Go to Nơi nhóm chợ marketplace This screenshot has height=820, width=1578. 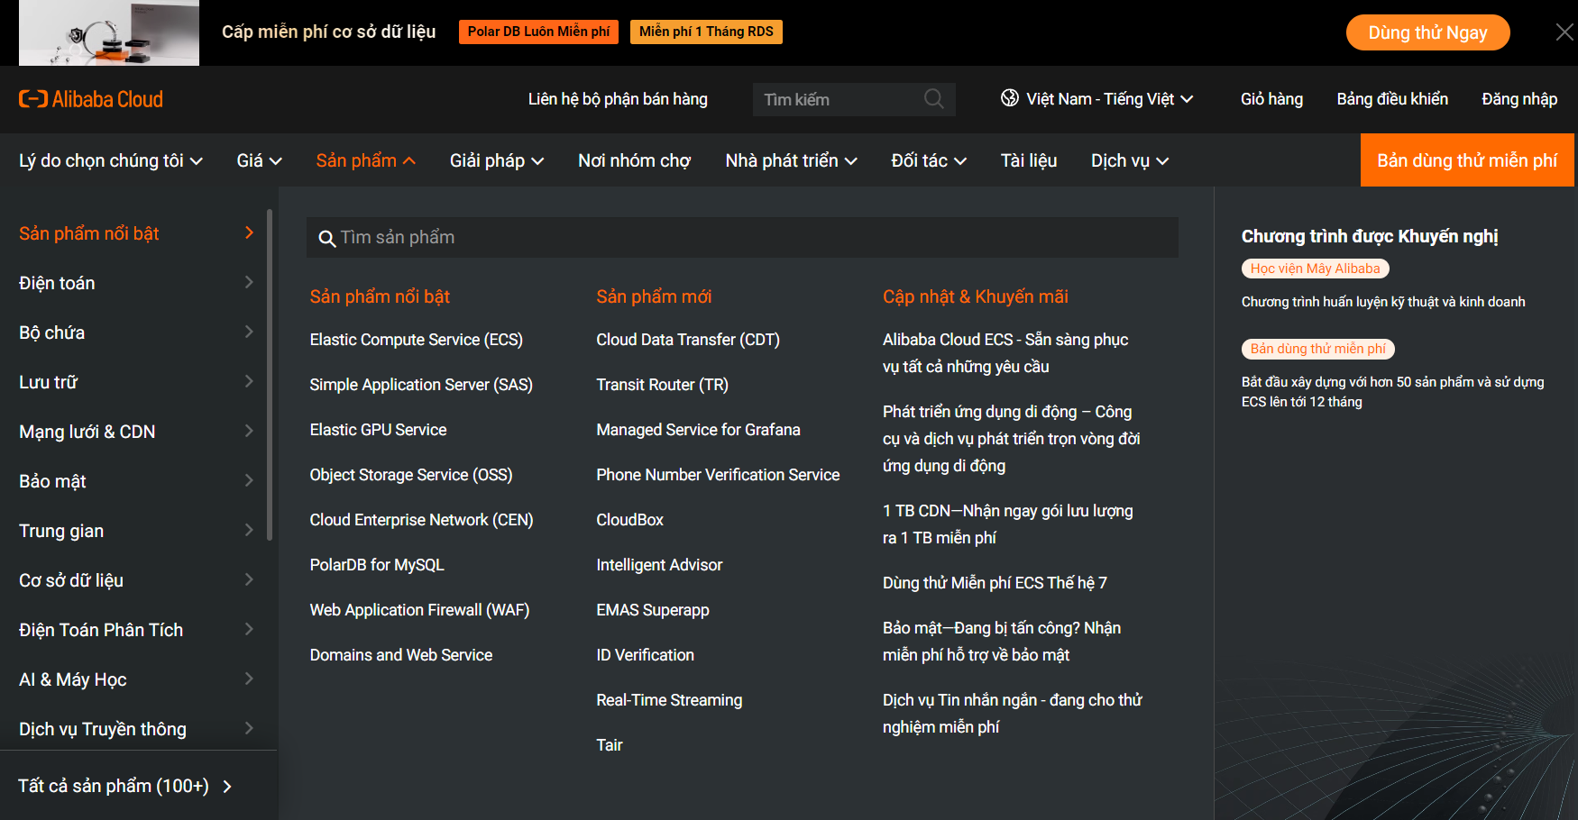(635, 160)
